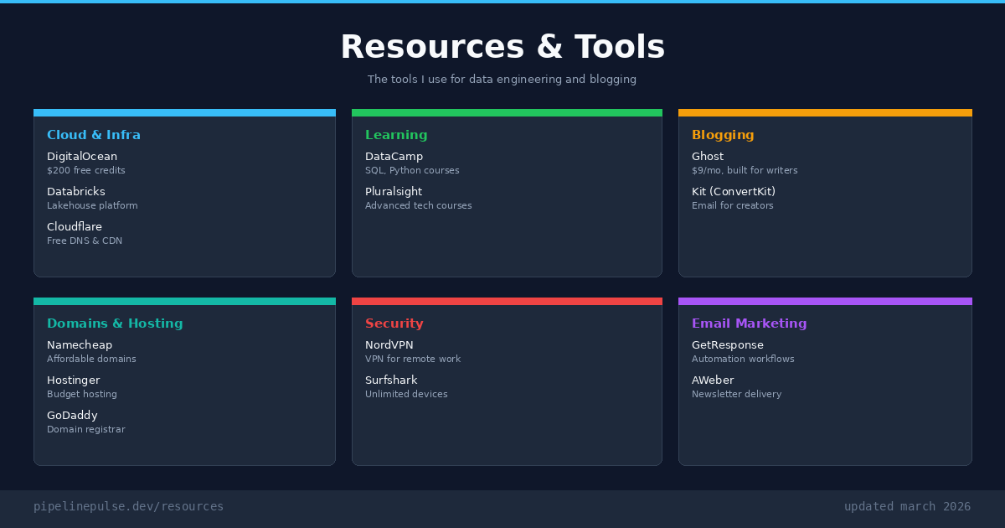The width and height of the screenshot is (1005, 528).
Task: Open the Pluralsight link
Action: (394, 192)
